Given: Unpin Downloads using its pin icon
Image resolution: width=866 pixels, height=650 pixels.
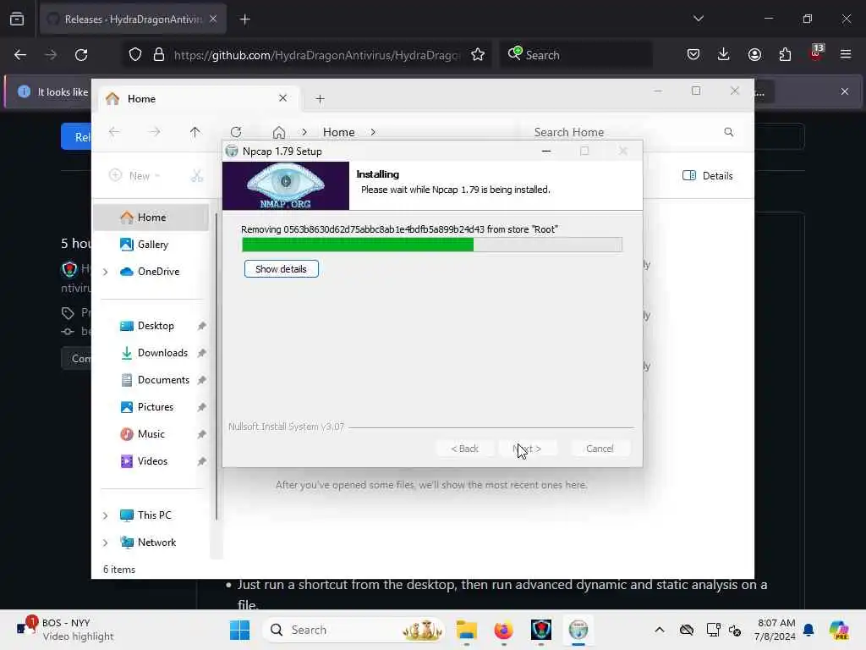Looking at the screenshot, I should pos(201,353).
